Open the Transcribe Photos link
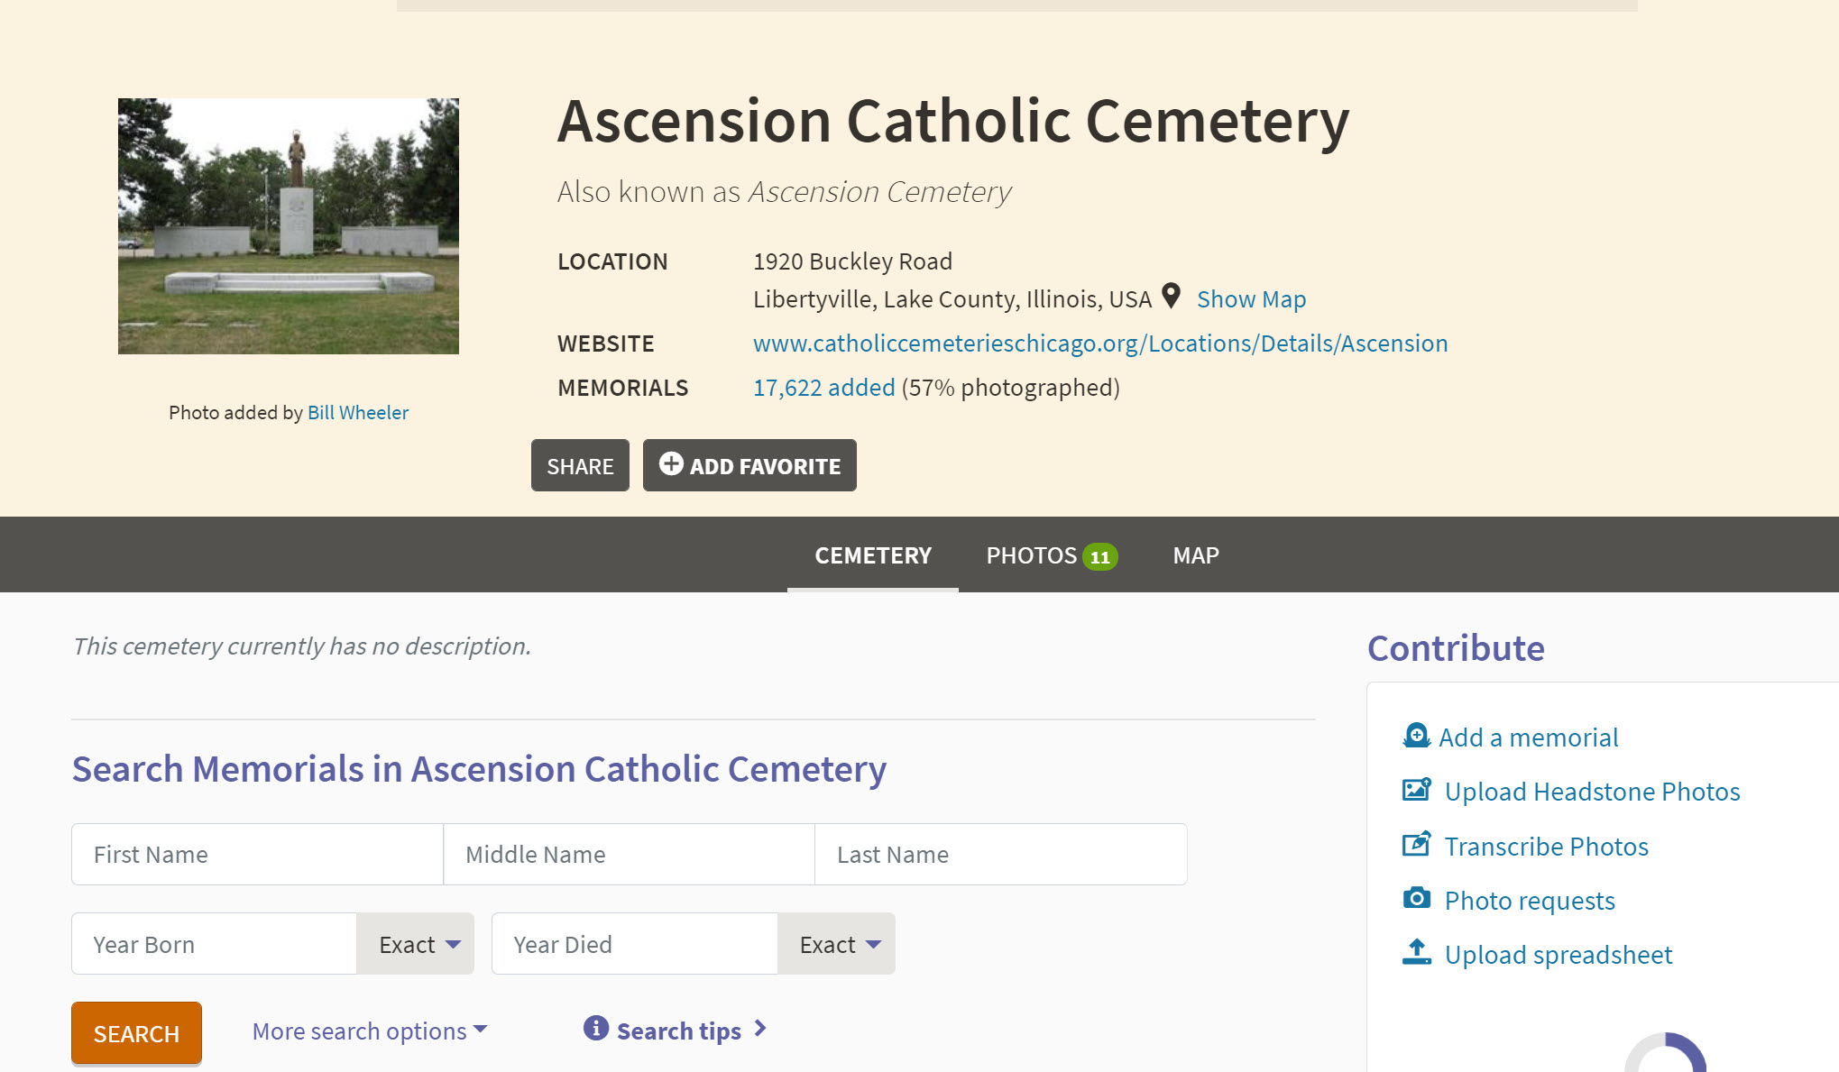 1546,847
